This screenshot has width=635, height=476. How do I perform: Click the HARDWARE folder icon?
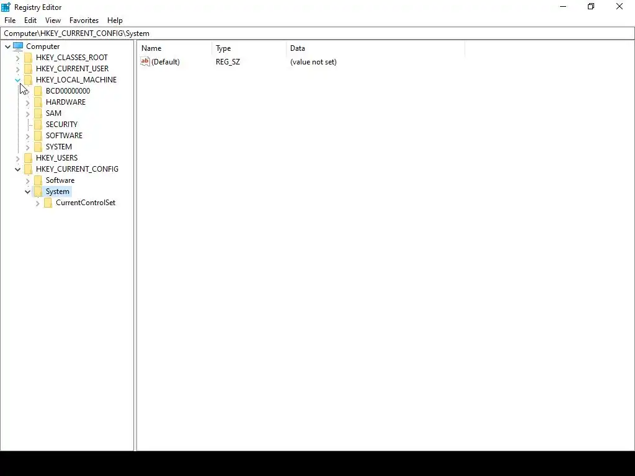coord(38,102)
